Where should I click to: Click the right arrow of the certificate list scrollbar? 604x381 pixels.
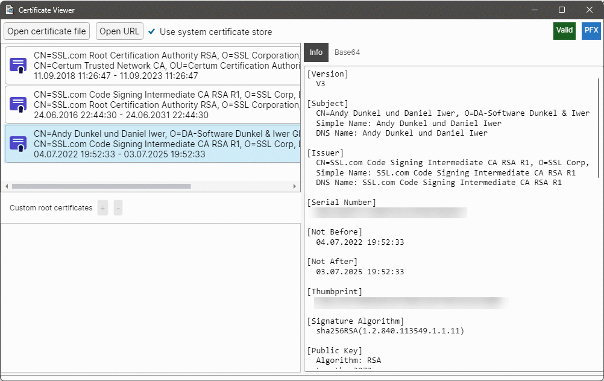tap(295, 186)
